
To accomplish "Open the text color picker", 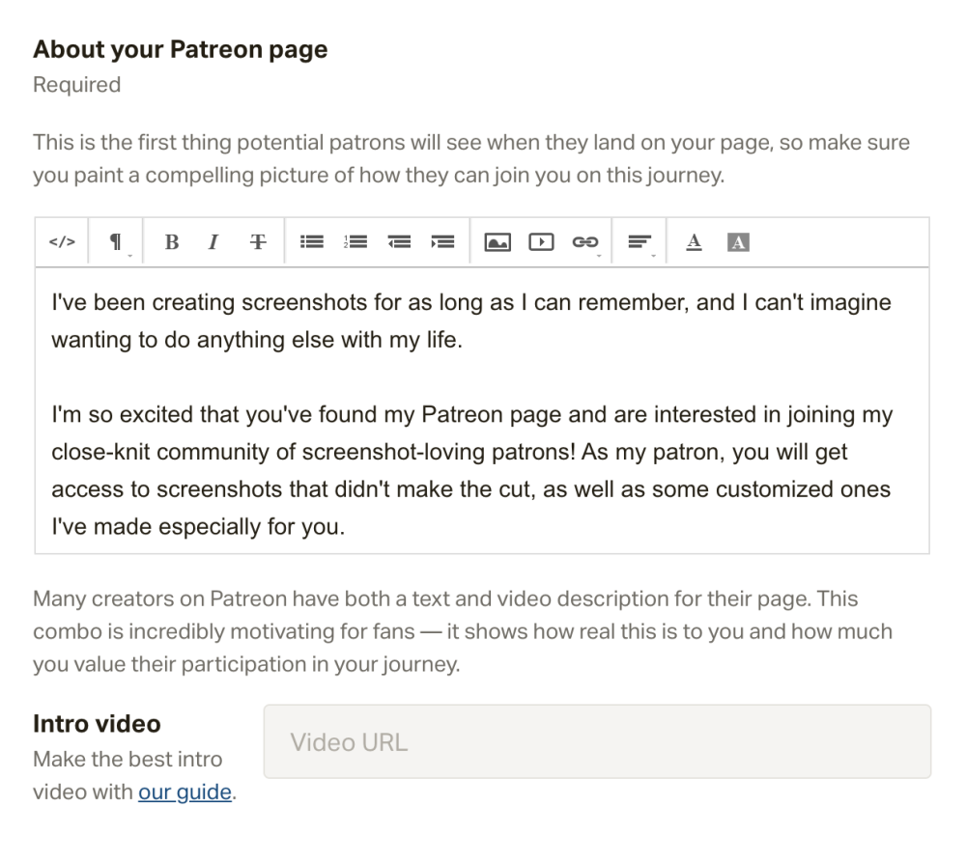I will click(x=694, y=242).
